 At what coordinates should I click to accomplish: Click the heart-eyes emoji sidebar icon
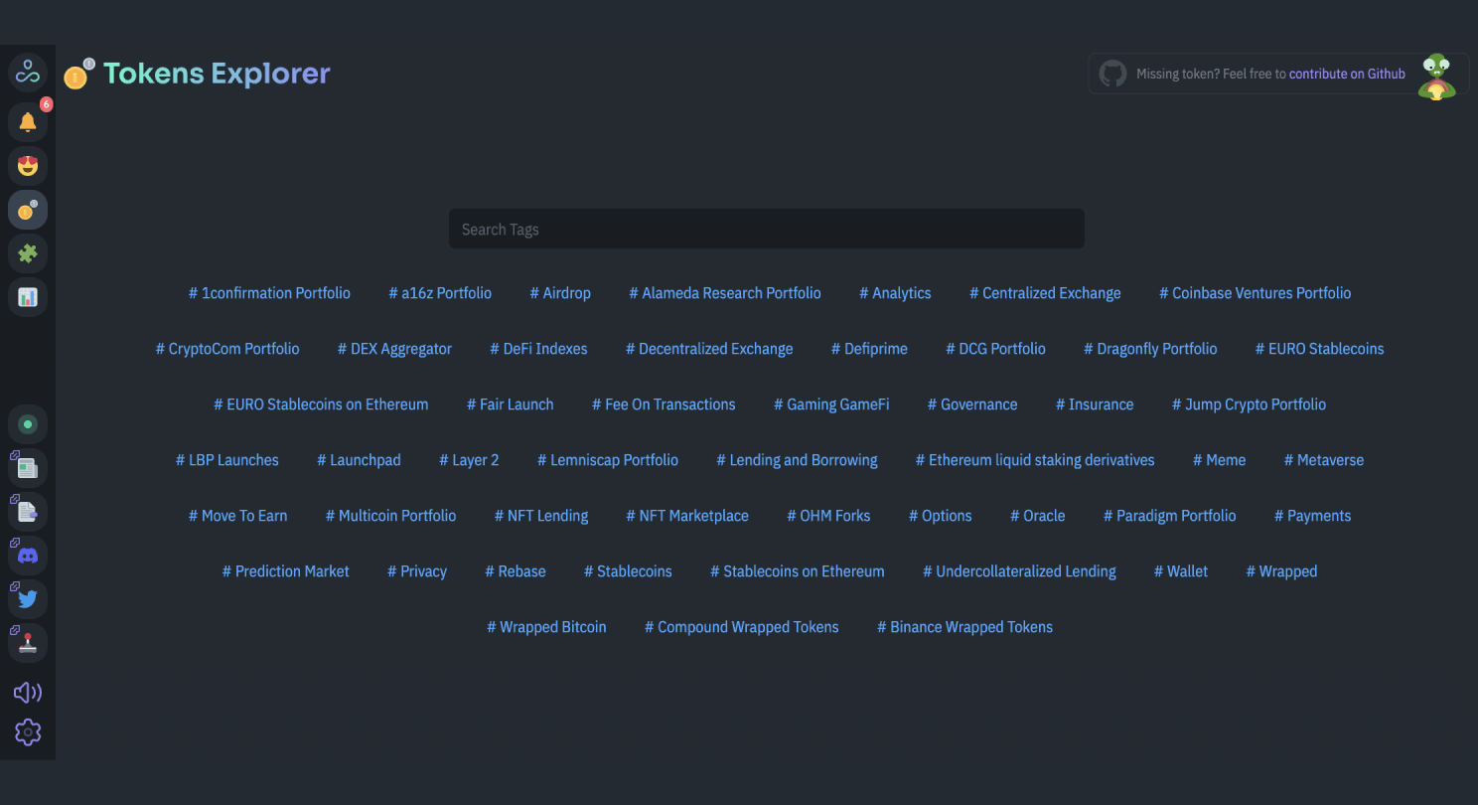tap(28, 166)
